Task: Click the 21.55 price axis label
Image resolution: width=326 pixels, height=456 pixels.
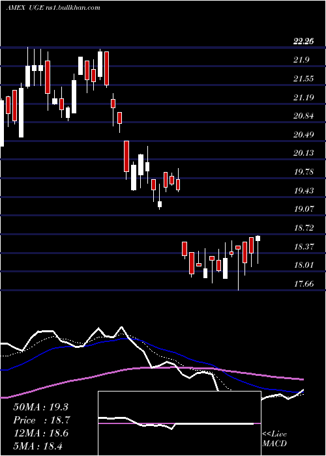Action: (304, 79)
